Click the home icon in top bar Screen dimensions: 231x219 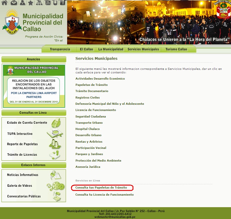pos(4,3)
